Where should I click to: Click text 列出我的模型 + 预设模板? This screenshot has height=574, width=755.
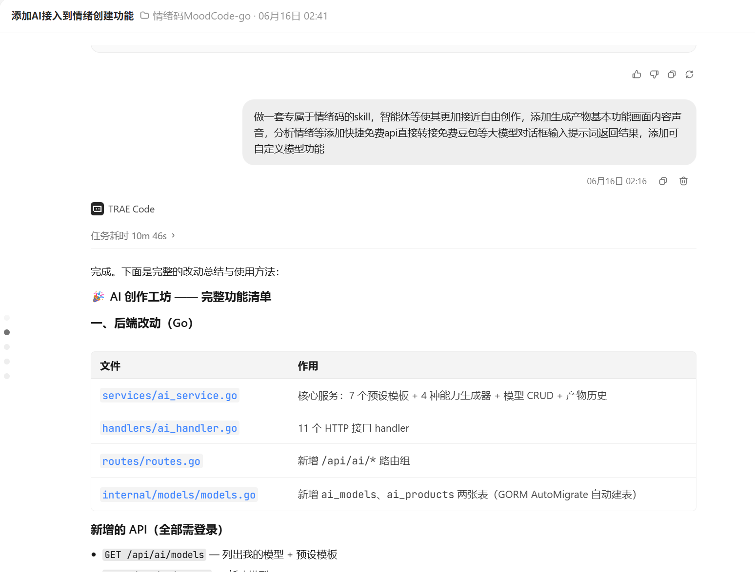[279, 555]
